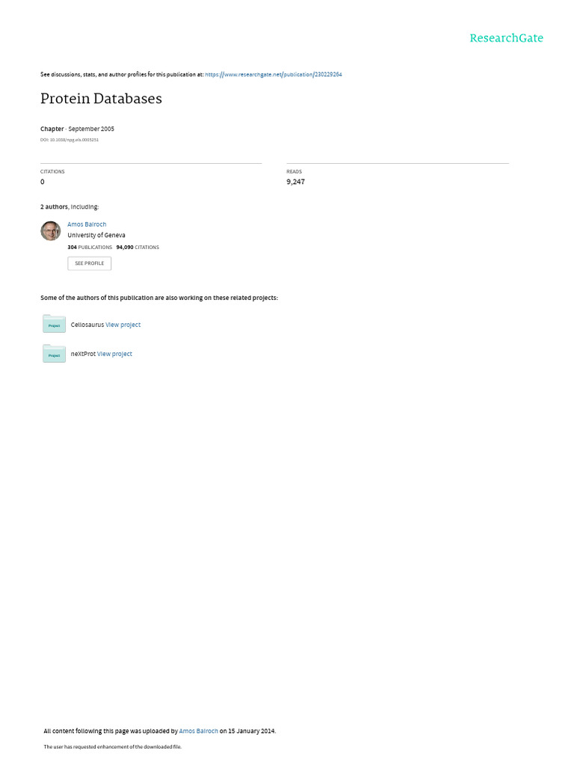Screen dimensions: 574x766
Task: Click the Chapter September 2005 label
Action: pyautogui.click(x=77, y=129)
